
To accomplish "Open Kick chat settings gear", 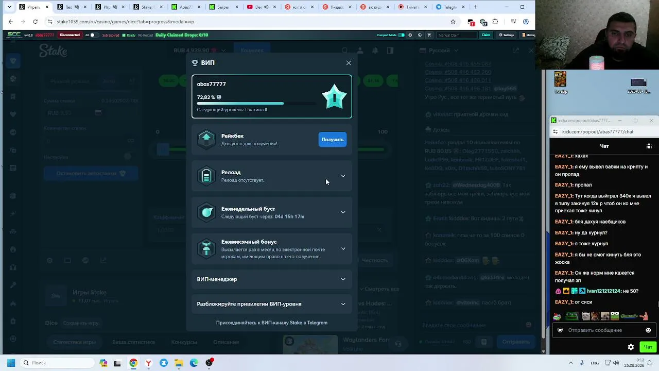I will (631, 347).
